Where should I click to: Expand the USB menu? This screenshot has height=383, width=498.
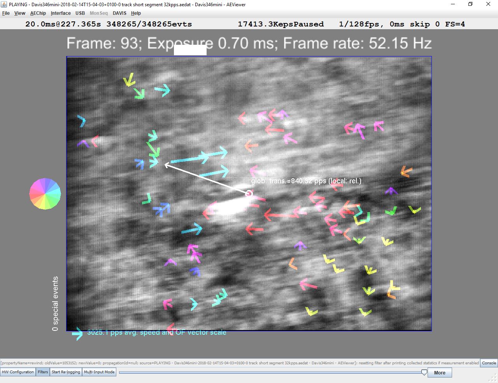pyautogui.click(x=80, y=13)
